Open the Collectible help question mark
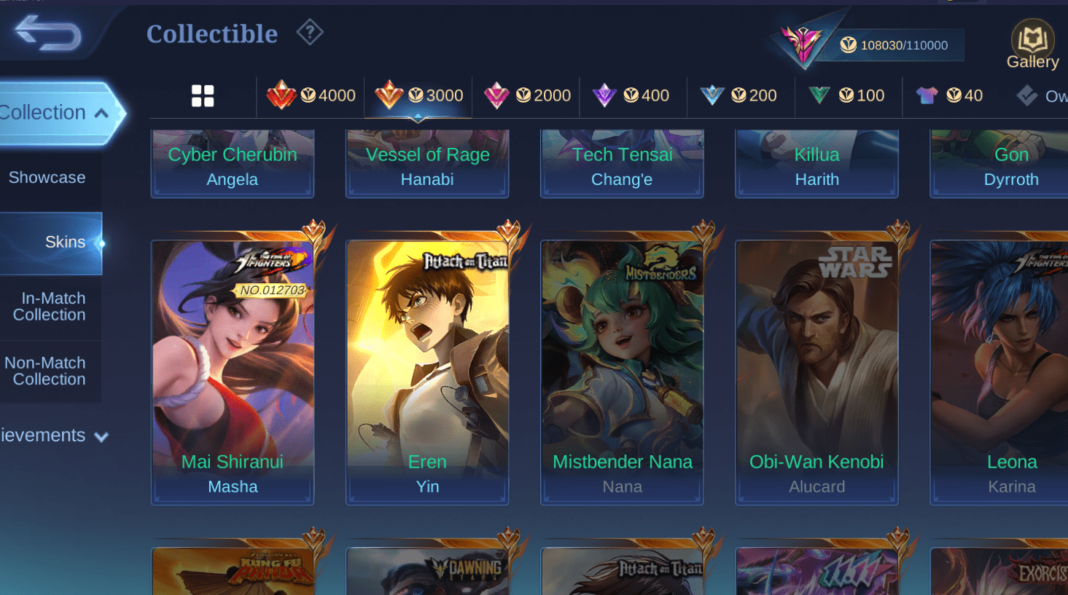 click(310, 32)
